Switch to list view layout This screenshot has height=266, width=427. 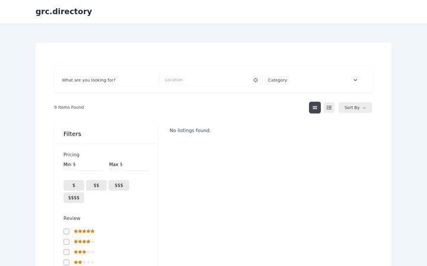pos(329,108)
